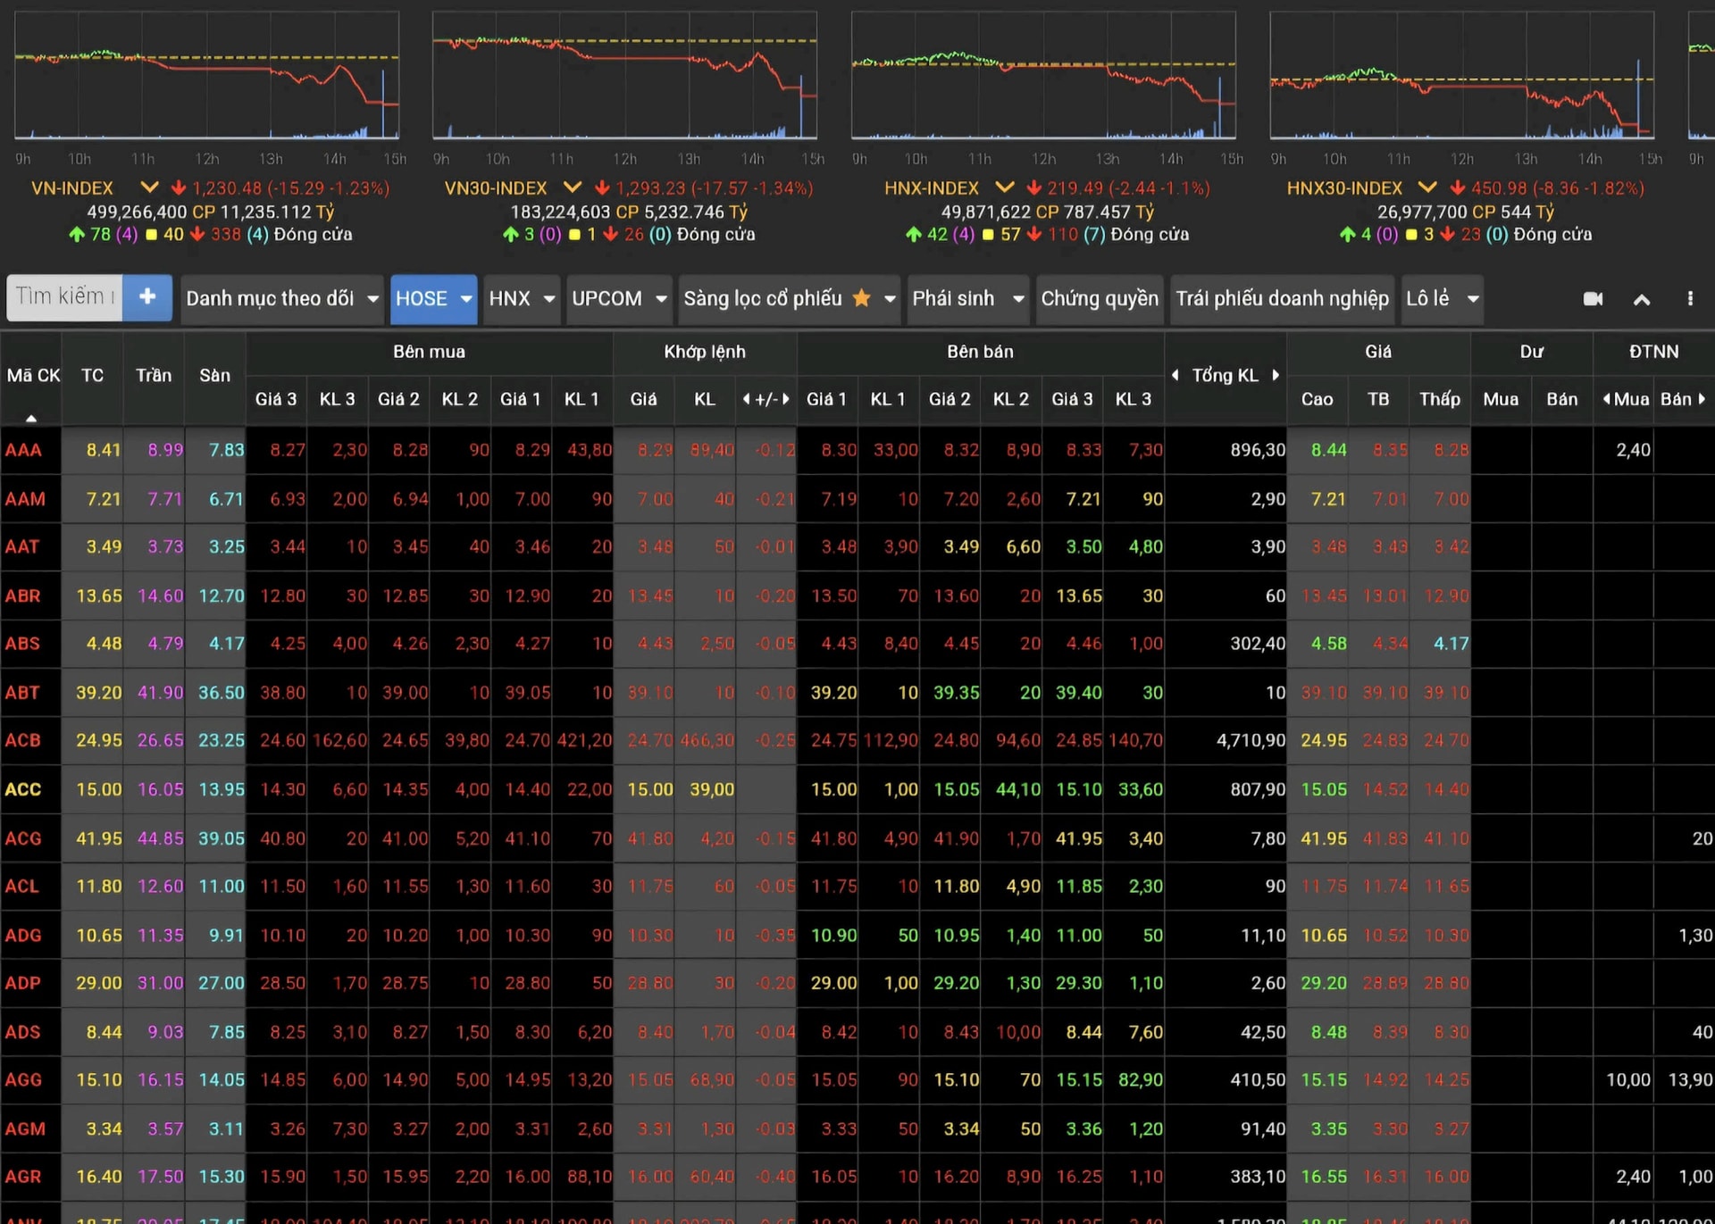
Task: Click the VN-INDEX chart thumbnail
Action: point(206,76)
